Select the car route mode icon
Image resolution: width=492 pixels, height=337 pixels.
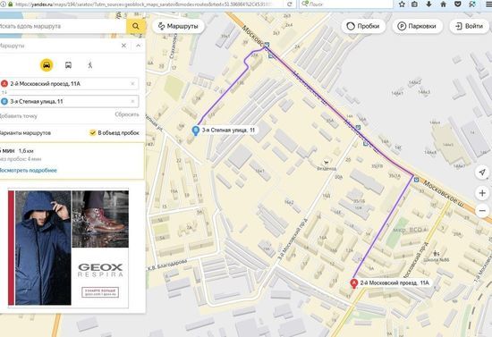pyautogui.click(x=47, y=65)
